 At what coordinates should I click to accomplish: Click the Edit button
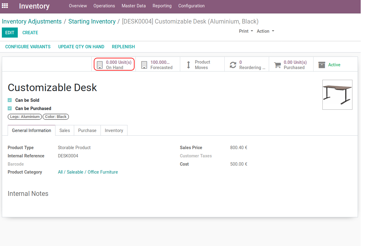(10, 33)
